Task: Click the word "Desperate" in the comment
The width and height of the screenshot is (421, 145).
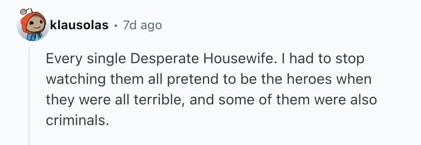Action: [165, 59]
